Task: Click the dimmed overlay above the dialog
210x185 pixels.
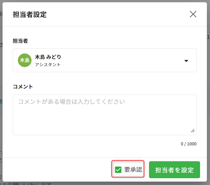Action: tap(105, 1)
